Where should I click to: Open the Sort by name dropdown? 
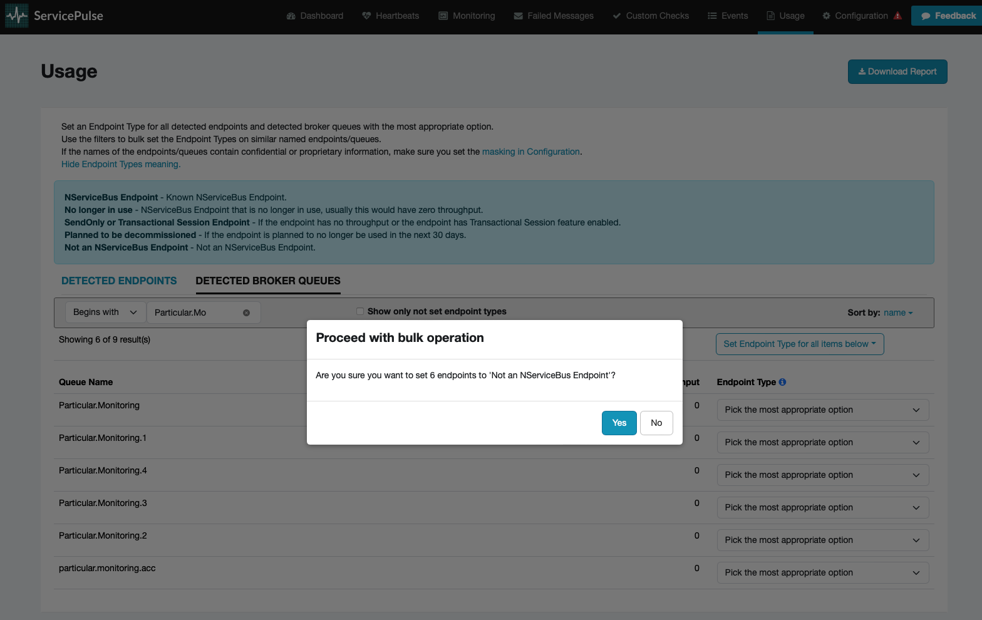click(898, 313)
